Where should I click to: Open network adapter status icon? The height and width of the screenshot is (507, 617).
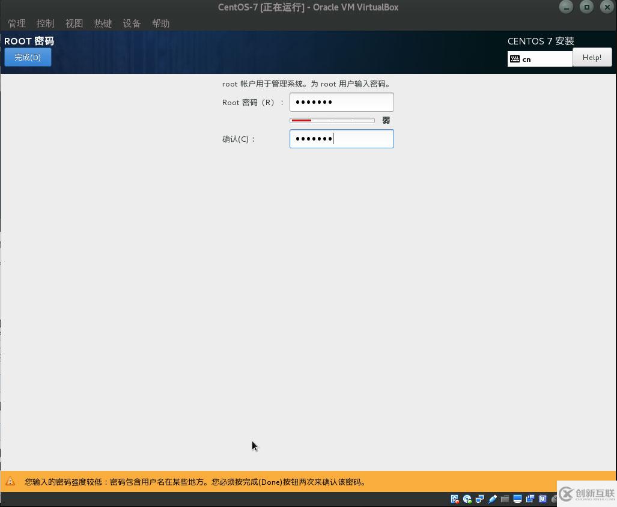[479, 499]
